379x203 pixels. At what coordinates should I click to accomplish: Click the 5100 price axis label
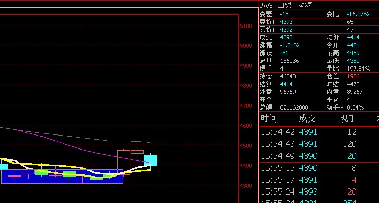coord(246,25)
